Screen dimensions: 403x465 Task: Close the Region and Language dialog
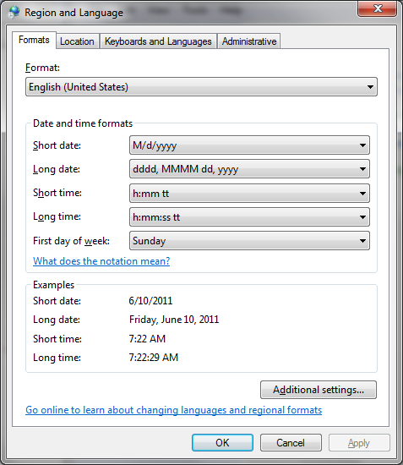coord(377,9)
